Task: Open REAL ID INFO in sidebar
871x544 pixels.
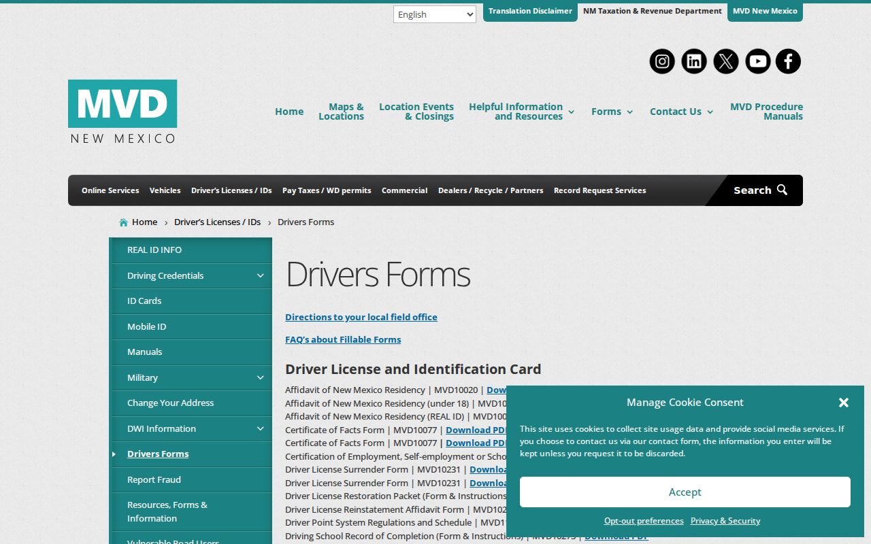Action: pos(192,250)
